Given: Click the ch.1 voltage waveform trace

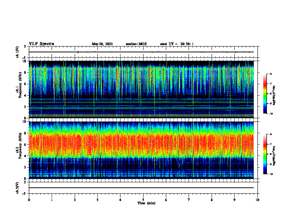Looking at the screenshot, I should [141, 52].
